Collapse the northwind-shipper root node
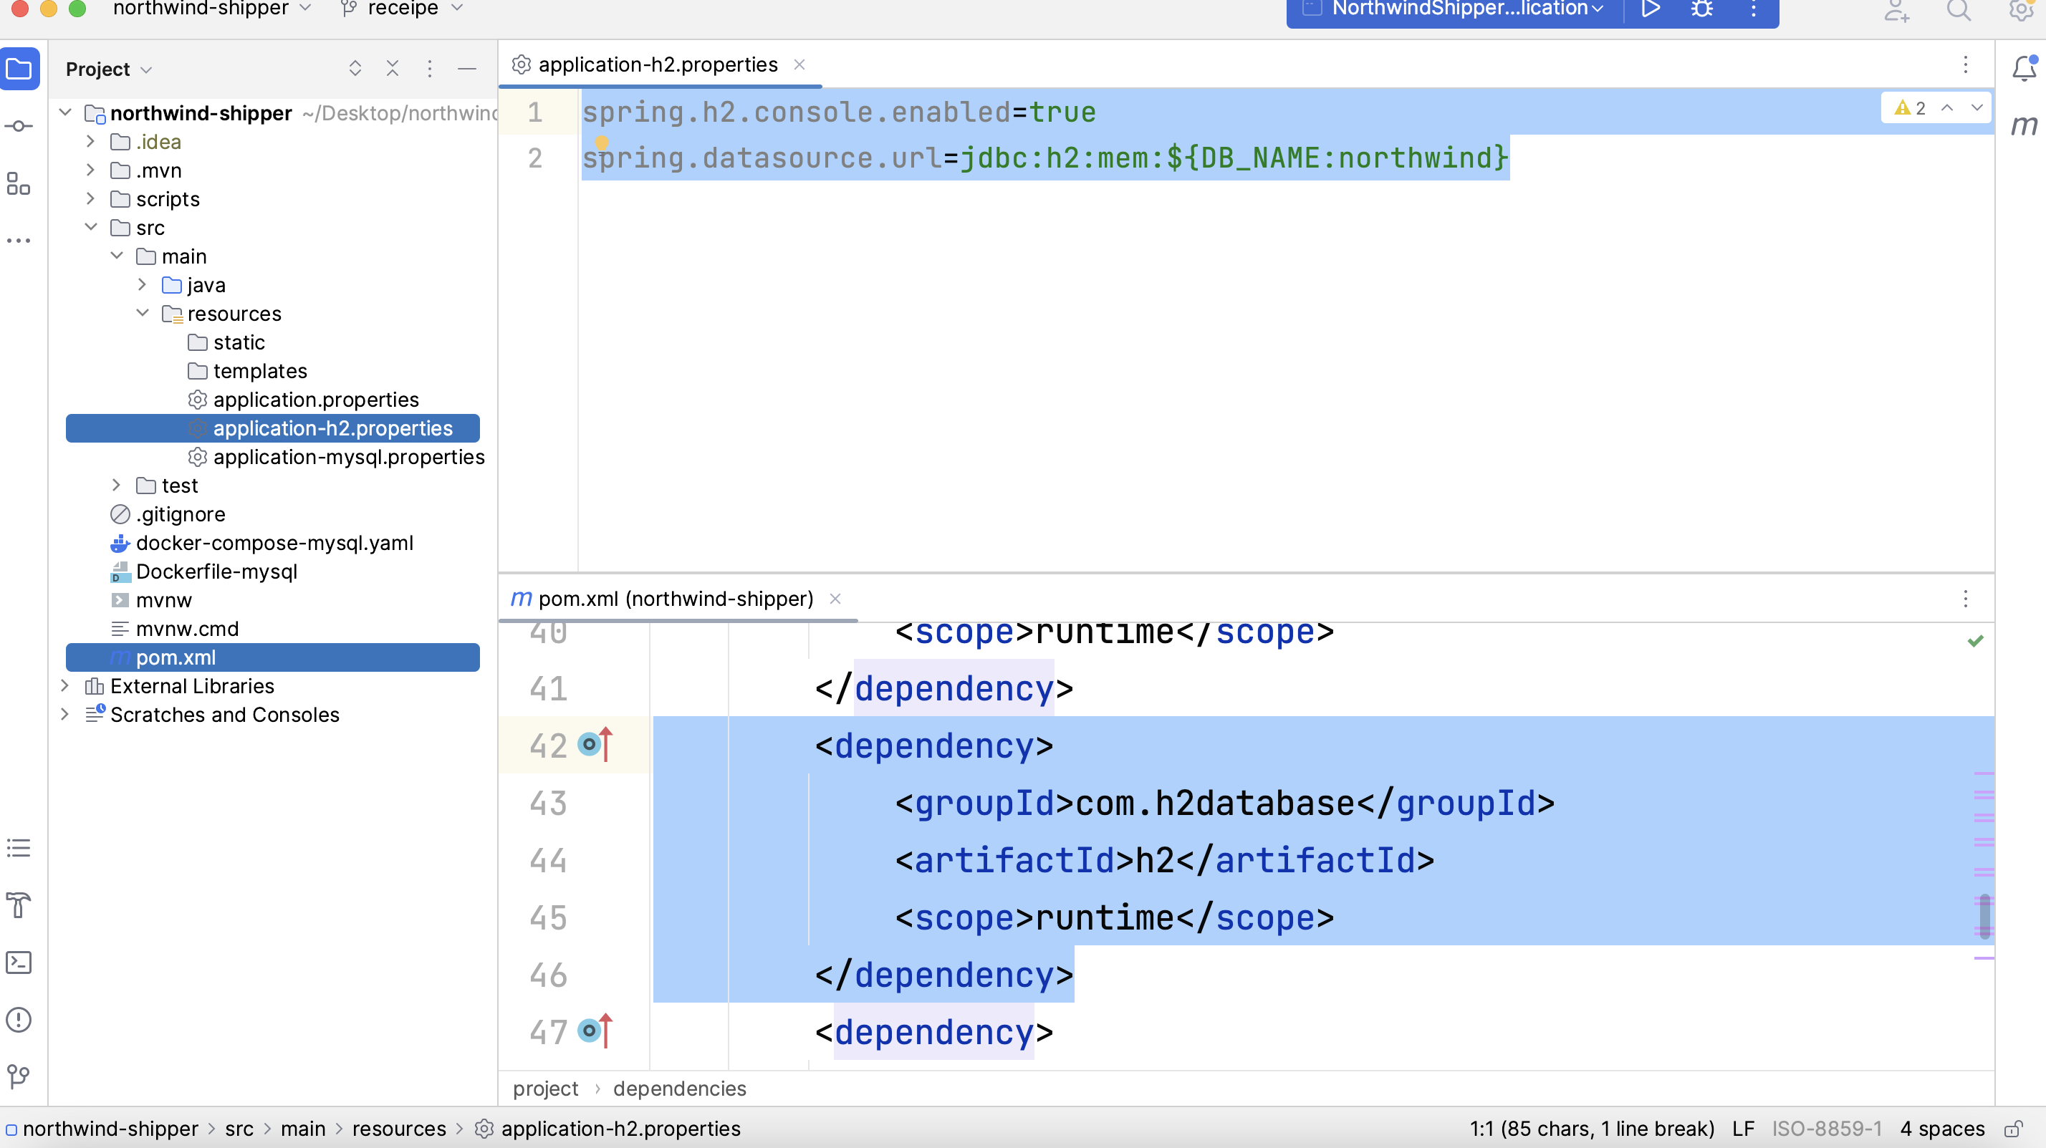This screenshot has width=2046, height=1148. tap(66, 112)
